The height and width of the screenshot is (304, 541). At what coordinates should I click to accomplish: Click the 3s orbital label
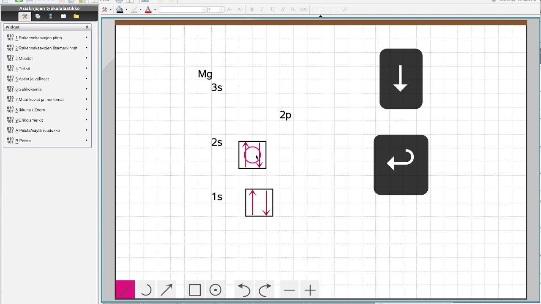pos(217,87)
